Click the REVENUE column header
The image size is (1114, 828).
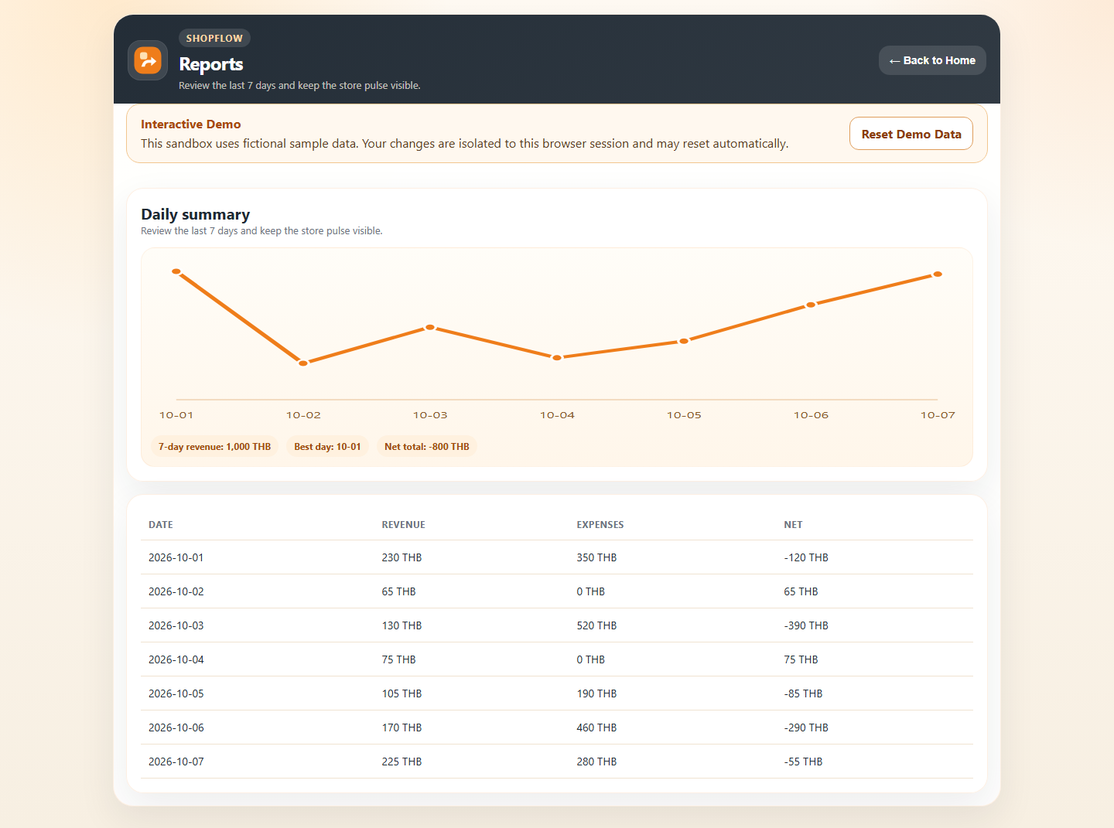[x=404, y=525]
